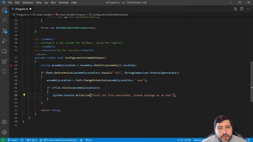Open the Source Control view
This screenshot has height=142, width=253.
pos(4,31)
